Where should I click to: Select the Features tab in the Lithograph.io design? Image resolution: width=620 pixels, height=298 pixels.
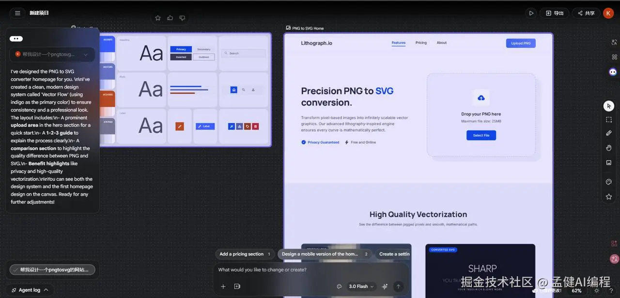(398, 43)
